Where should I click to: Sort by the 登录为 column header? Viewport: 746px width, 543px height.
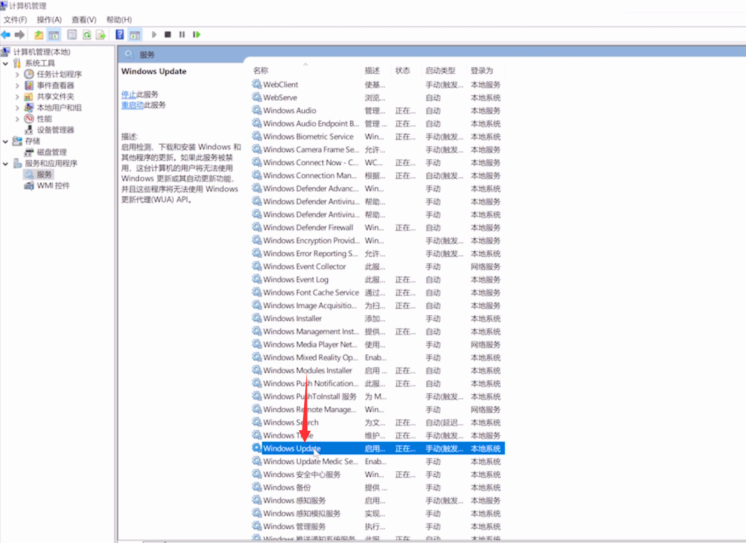pos(482,71)
